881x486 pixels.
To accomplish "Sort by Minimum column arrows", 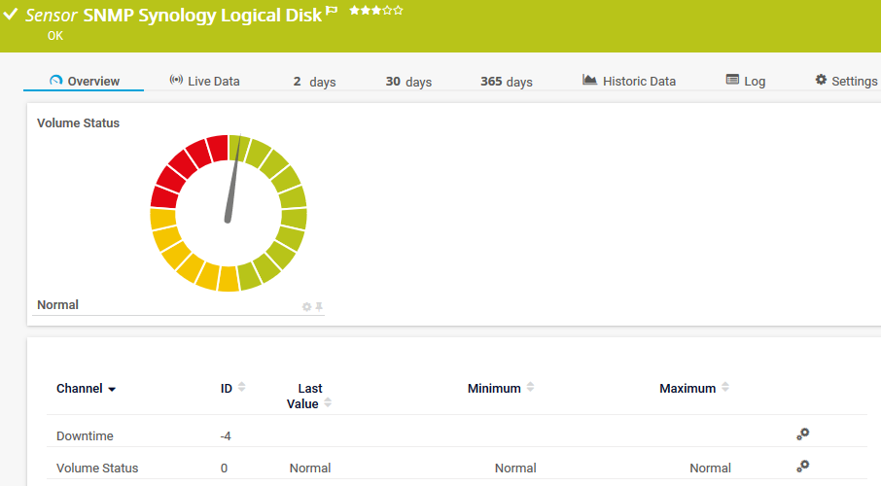I will pyautogui.click(x=531, y=387).
